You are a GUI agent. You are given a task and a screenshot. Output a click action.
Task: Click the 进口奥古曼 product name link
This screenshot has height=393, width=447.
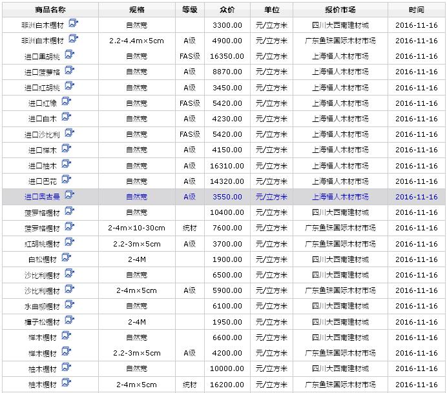pyautogui.click(x=42, y=197)
